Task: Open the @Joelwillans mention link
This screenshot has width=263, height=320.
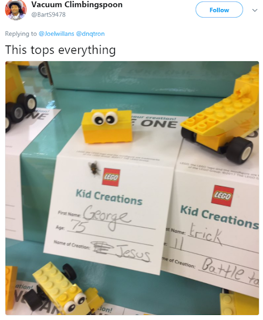Action: [x=56, y=34]
